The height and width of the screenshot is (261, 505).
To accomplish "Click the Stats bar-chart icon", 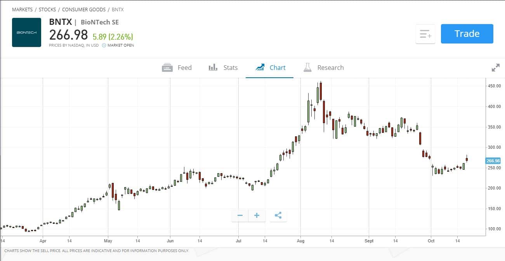I will pos(213,68).
